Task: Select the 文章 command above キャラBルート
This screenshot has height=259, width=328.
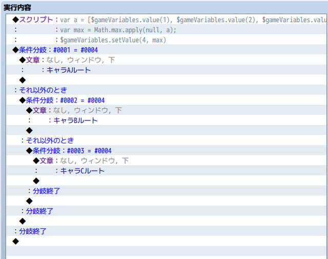Action: point(166,110)
